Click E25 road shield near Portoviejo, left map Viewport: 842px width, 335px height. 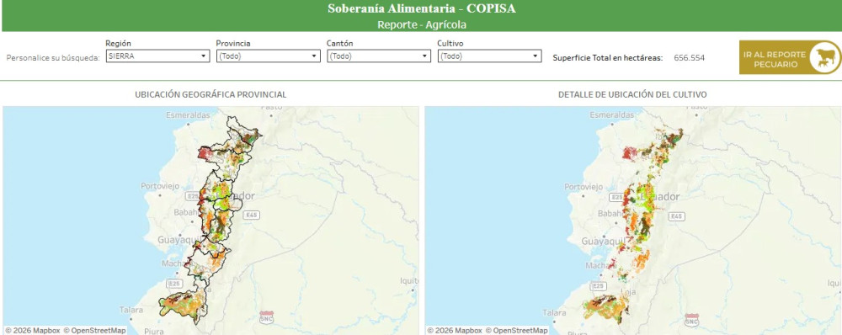click(x=193, y=197)
